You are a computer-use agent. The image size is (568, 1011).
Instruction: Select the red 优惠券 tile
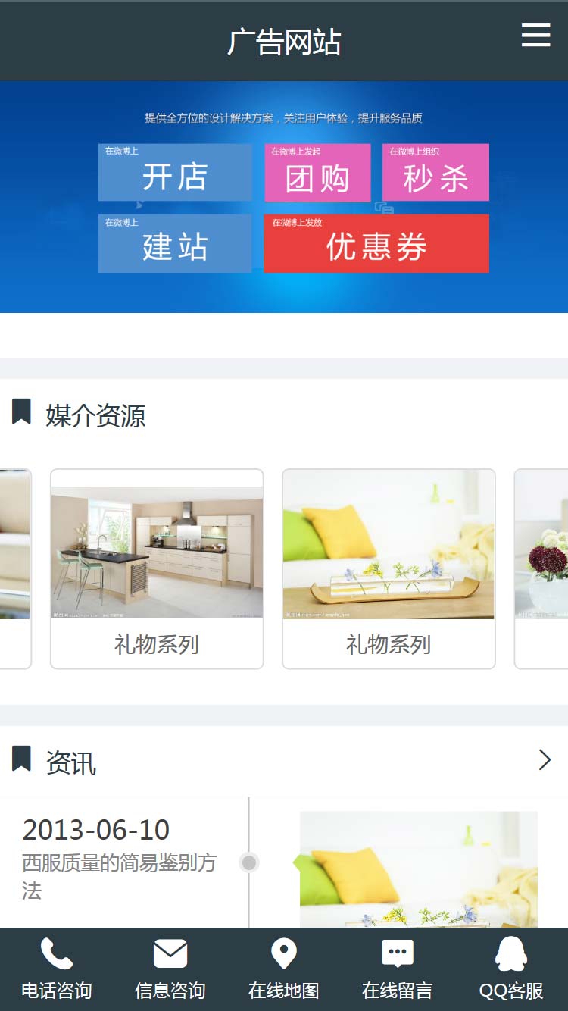[376, 243]
